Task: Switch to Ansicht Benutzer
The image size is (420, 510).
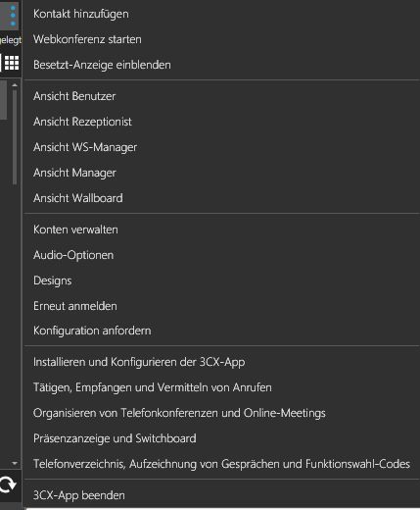Action: coord(221,96)
